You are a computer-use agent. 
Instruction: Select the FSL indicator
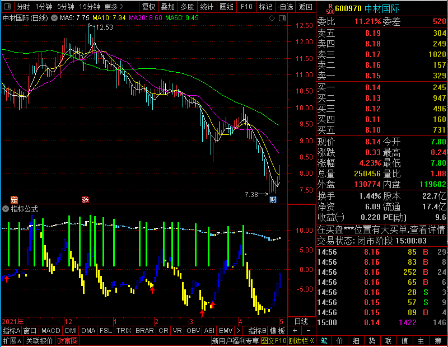click(106, 331)
